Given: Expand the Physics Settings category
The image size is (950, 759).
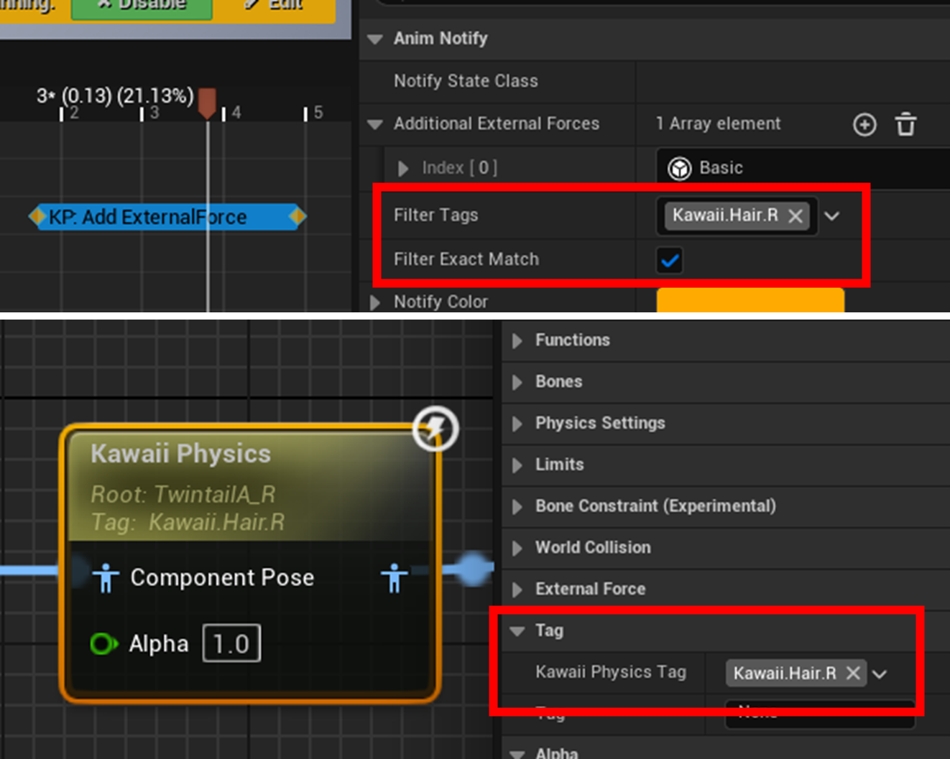Looking at the screenshot, I should pos(516,424).
